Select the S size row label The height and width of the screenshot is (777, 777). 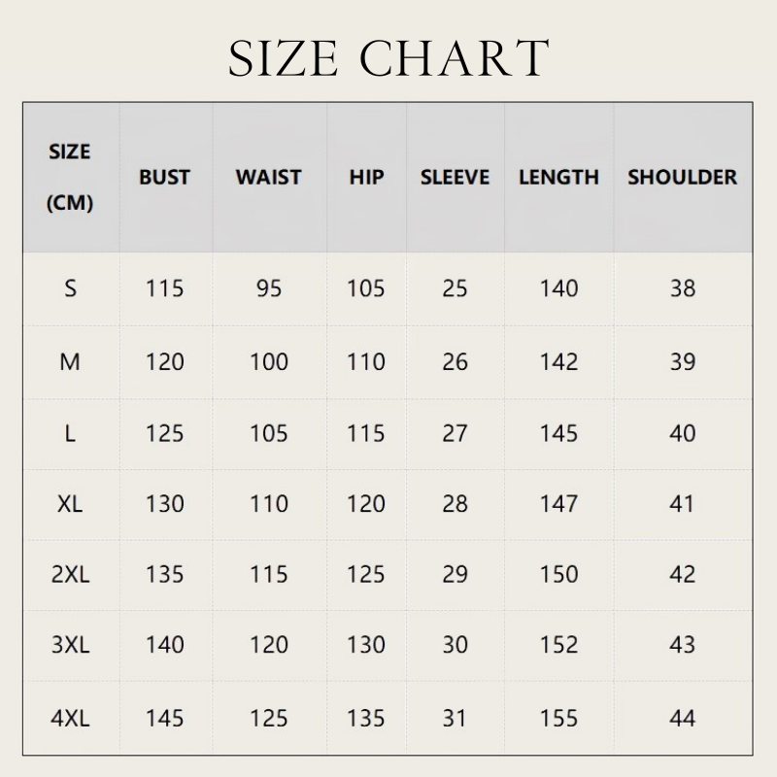pos(70,288)
